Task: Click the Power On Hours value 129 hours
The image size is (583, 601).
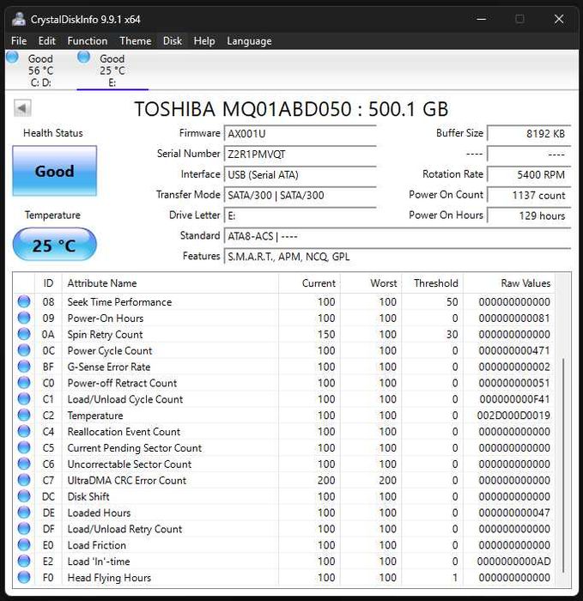Action: pyautogui.click(x=529, y=216)
